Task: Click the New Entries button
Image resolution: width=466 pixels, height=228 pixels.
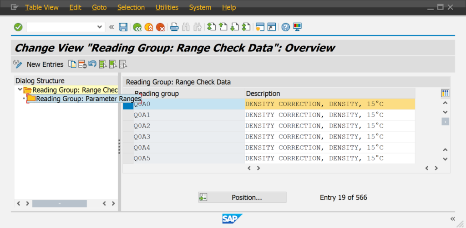Action: (x=45, y=64)
